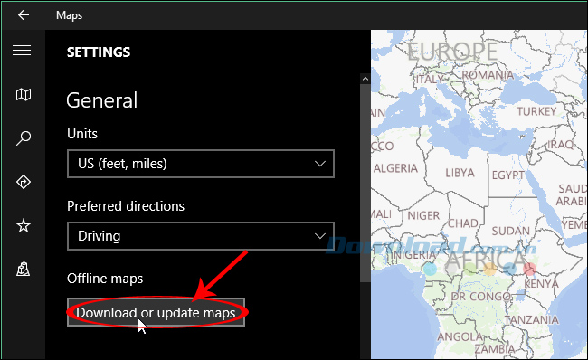Click the Search magnifier icon
The width and height of the screenshot is (588, 360).
tap(24, 138)
